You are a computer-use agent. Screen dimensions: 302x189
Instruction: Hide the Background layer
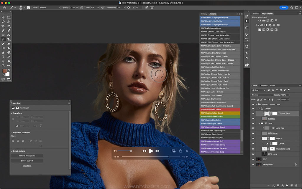[253, 164]
